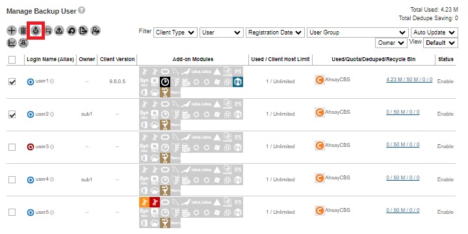Open the User filter dropdown
This screenshot has height=234, width=468.
point(221,32)
